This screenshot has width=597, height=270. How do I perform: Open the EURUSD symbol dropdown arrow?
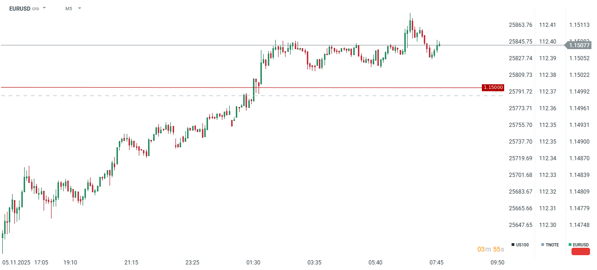[x=45, y=8]
